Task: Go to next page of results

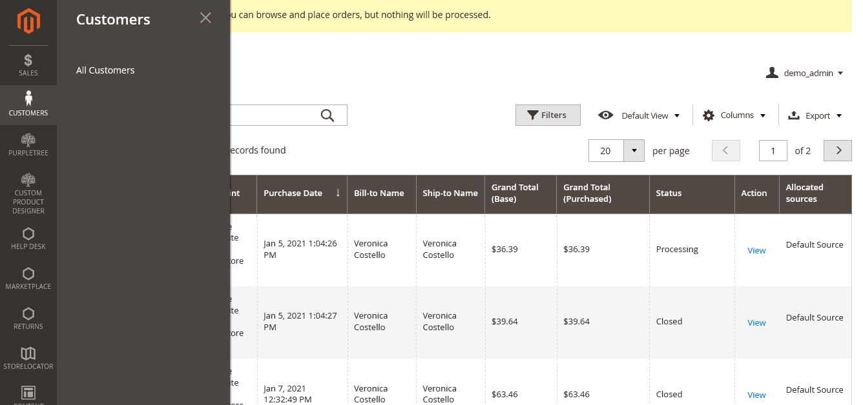Action: click(837, 150)
